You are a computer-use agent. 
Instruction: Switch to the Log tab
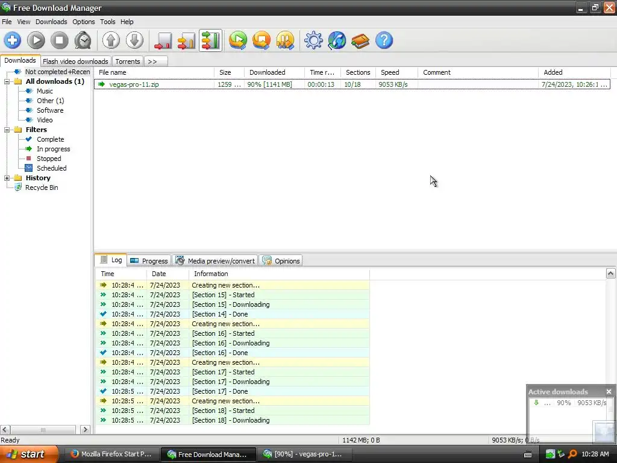pos(111,260)
